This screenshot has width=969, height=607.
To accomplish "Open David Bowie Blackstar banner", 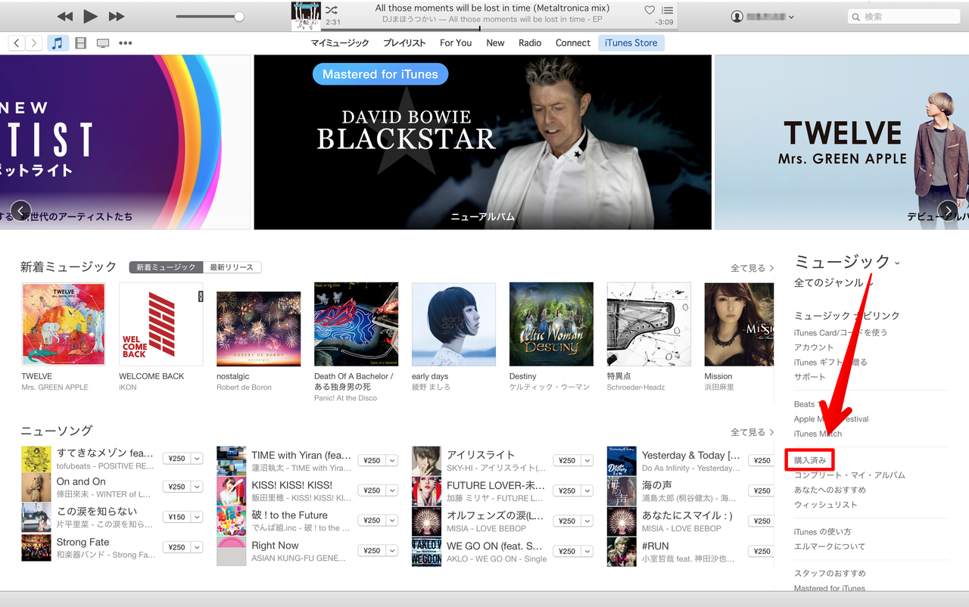I will [483, 142].
